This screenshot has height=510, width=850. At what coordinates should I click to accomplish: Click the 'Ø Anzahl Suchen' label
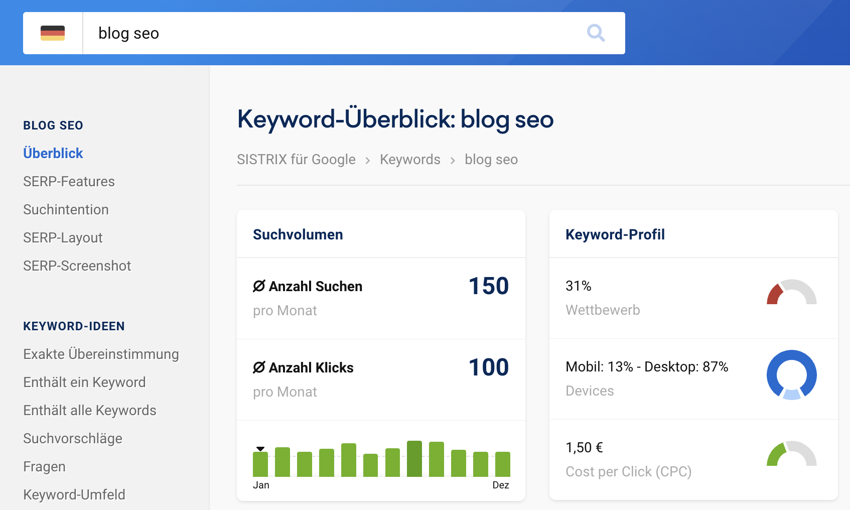308,286
